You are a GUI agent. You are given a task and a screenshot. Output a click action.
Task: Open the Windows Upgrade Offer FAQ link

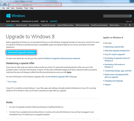[x=62, y=77]
